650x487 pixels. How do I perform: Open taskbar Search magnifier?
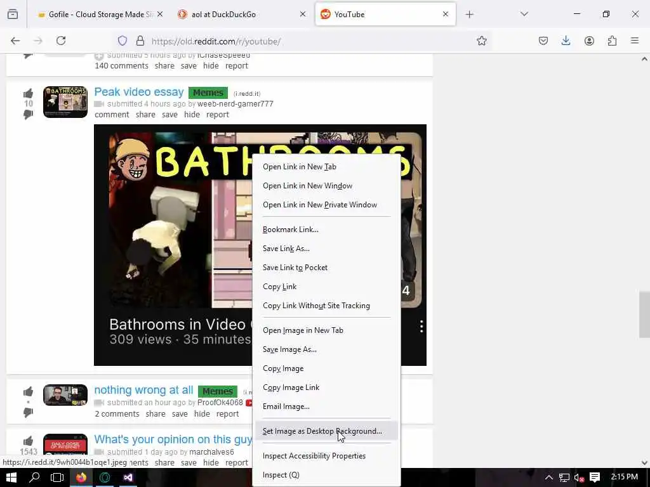(x=34, y=477)
